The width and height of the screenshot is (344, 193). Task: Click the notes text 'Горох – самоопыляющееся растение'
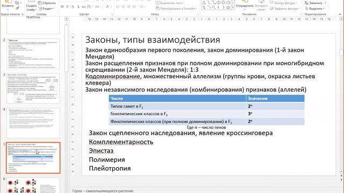tap(103, 191)
